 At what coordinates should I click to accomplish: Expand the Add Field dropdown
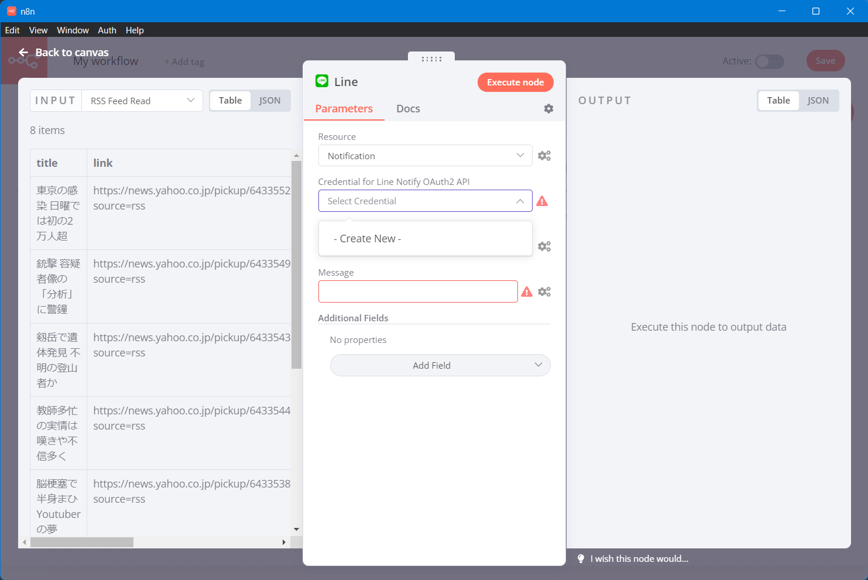pyautogui.click(x=440, y=365)
